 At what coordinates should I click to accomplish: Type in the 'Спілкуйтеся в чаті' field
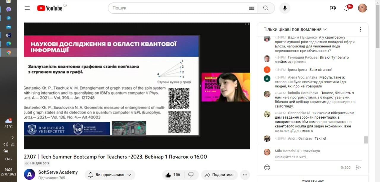tap(318, 157)
